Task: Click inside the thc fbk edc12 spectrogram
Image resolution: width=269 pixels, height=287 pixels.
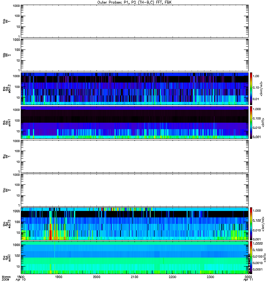Action: (134, 224)
